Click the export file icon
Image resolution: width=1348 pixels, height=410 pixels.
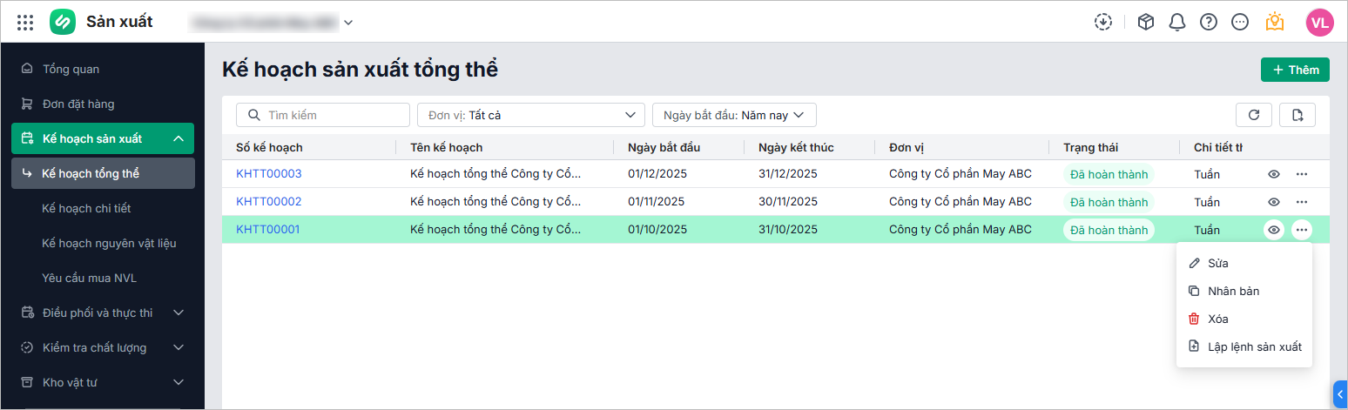point(1297,115)
